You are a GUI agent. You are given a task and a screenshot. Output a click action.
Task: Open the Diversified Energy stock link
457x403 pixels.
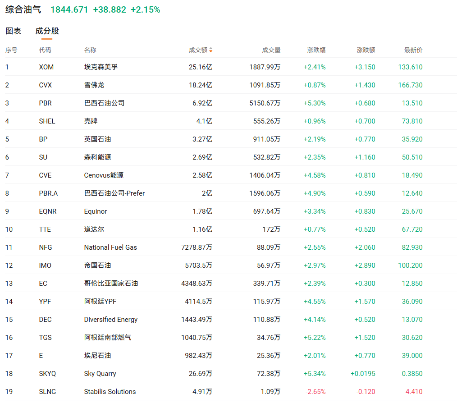click(x=110, y=320)
